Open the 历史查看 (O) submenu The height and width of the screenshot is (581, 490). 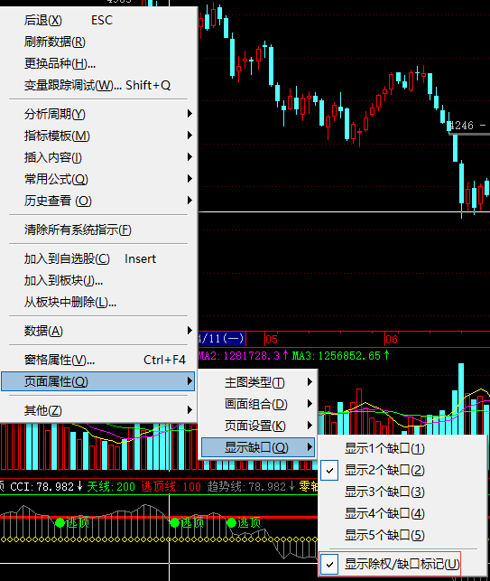(98, 201)
